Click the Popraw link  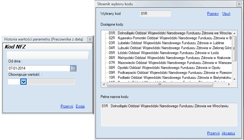tap(213, 14)
